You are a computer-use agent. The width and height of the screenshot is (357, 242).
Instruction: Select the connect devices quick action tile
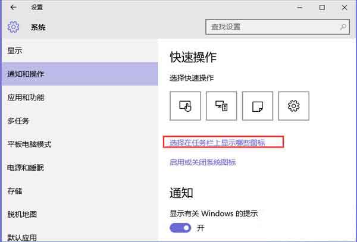point(221,106)
